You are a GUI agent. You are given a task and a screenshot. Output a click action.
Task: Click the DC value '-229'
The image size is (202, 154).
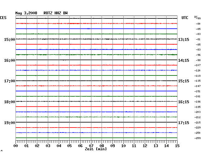pos(197,128)
